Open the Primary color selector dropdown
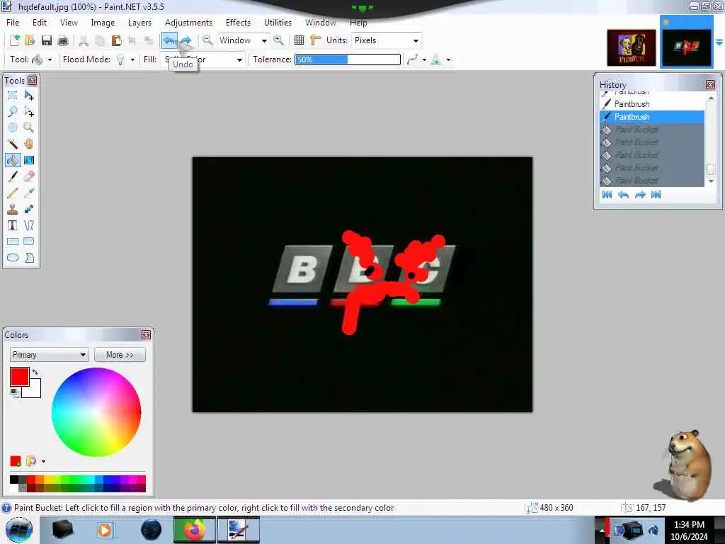 (x=49, y=355)
